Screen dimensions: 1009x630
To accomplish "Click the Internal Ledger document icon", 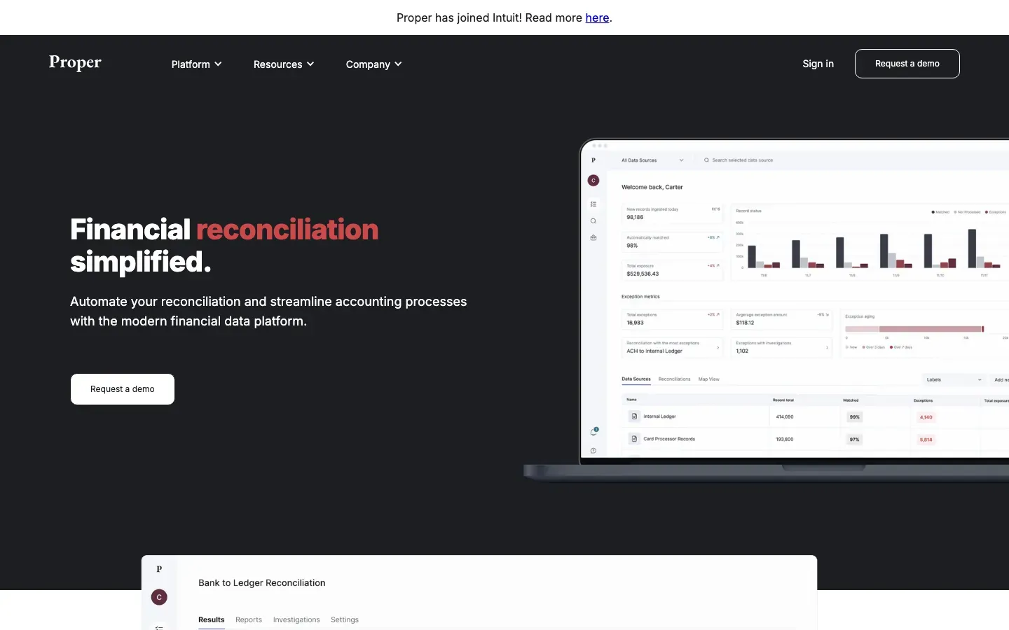I will (634, 416).
